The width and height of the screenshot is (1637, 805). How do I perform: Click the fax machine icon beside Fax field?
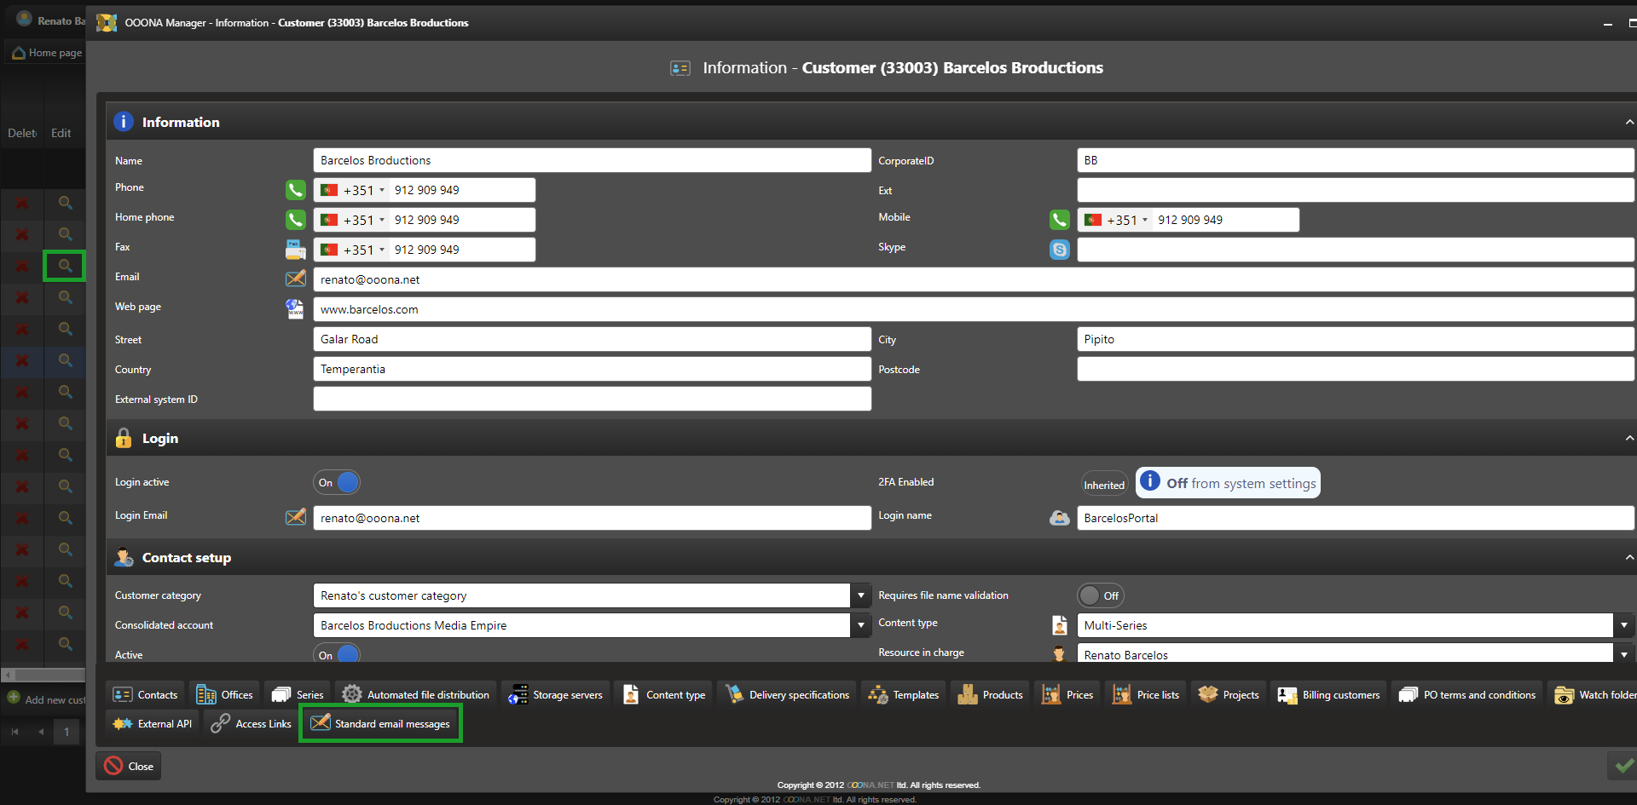[295, 250]
